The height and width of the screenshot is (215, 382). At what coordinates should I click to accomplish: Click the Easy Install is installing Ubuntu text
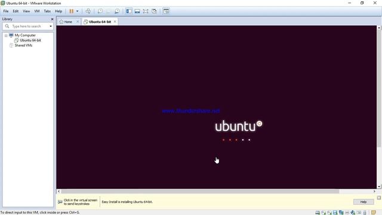pos(127,202)
